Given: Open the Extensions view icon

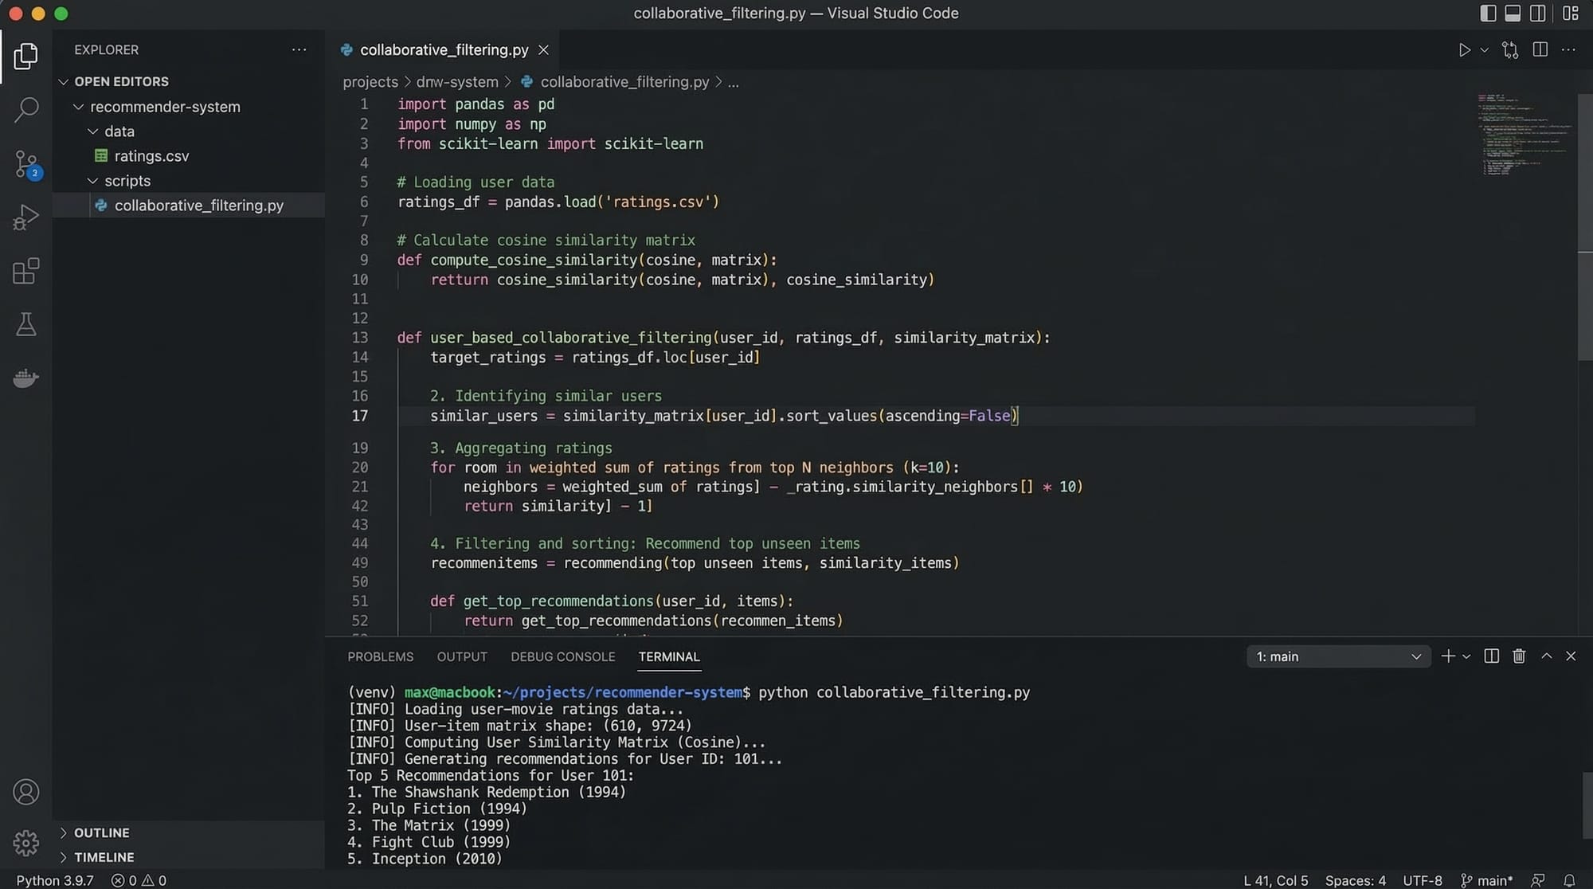Looking at the screenshot, I should 26,271.
